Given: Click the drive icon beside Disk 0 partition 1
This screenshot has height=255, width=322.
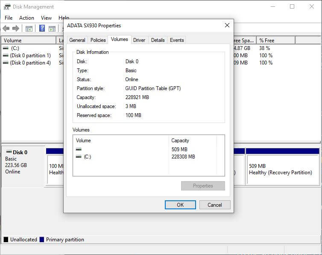Looking at the screenshot, I should (x=6, y=56).
